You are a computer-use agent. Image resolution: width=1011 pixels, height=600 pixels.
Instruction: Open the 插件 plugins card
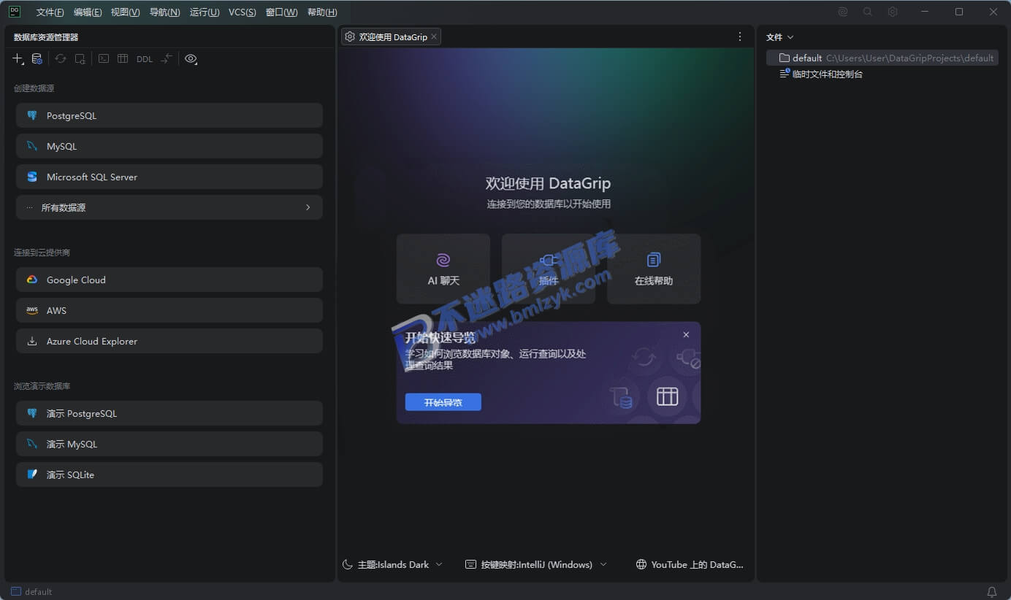pos(549,269)
